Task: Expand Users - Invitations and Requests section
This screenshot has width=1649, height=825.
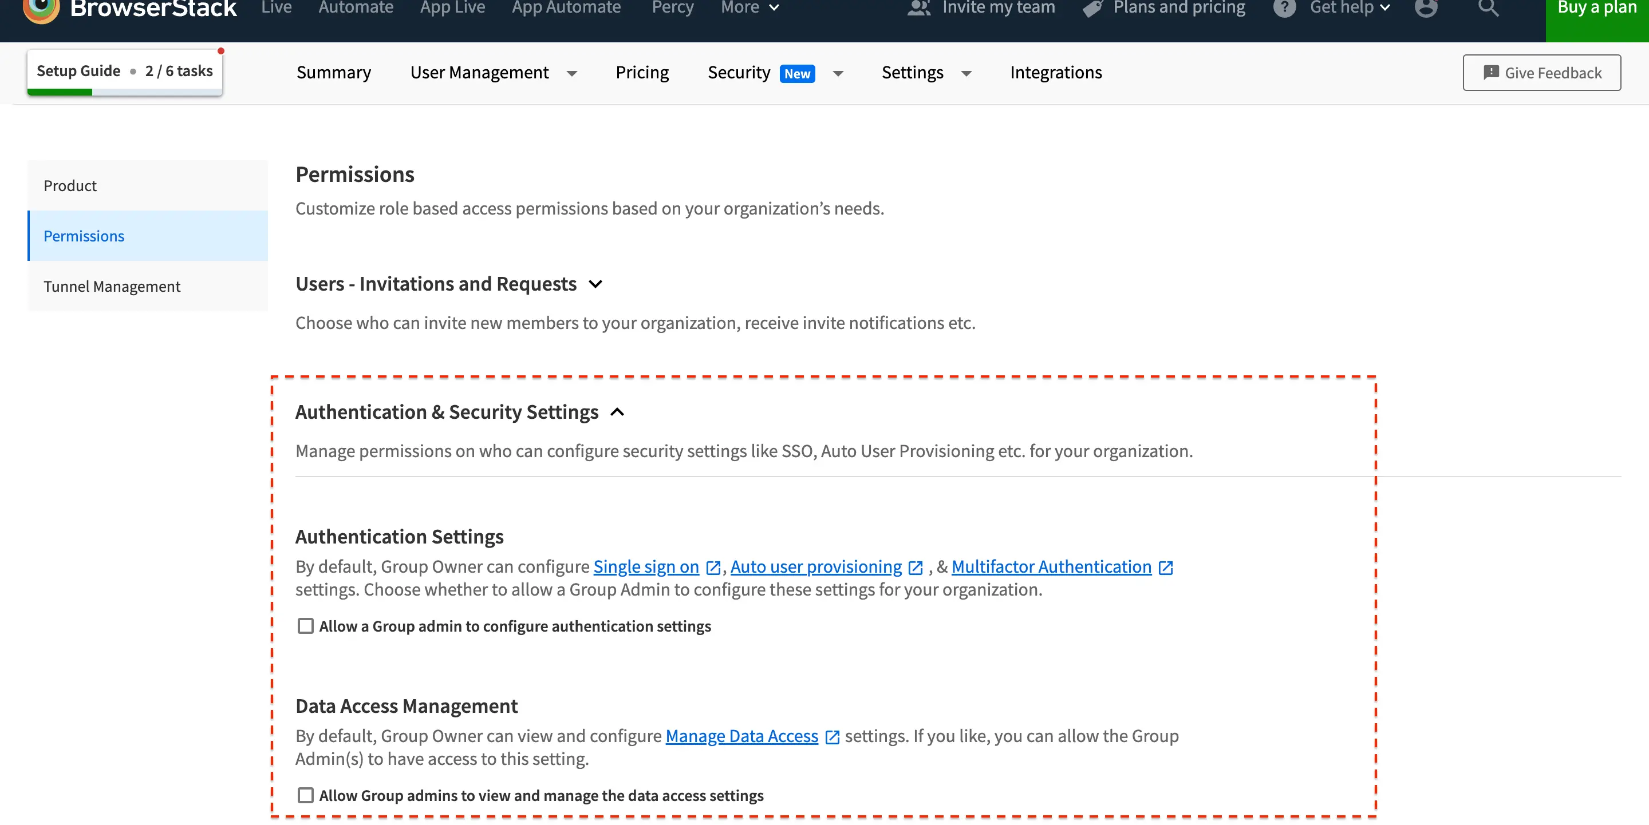Action: point(595,284)
